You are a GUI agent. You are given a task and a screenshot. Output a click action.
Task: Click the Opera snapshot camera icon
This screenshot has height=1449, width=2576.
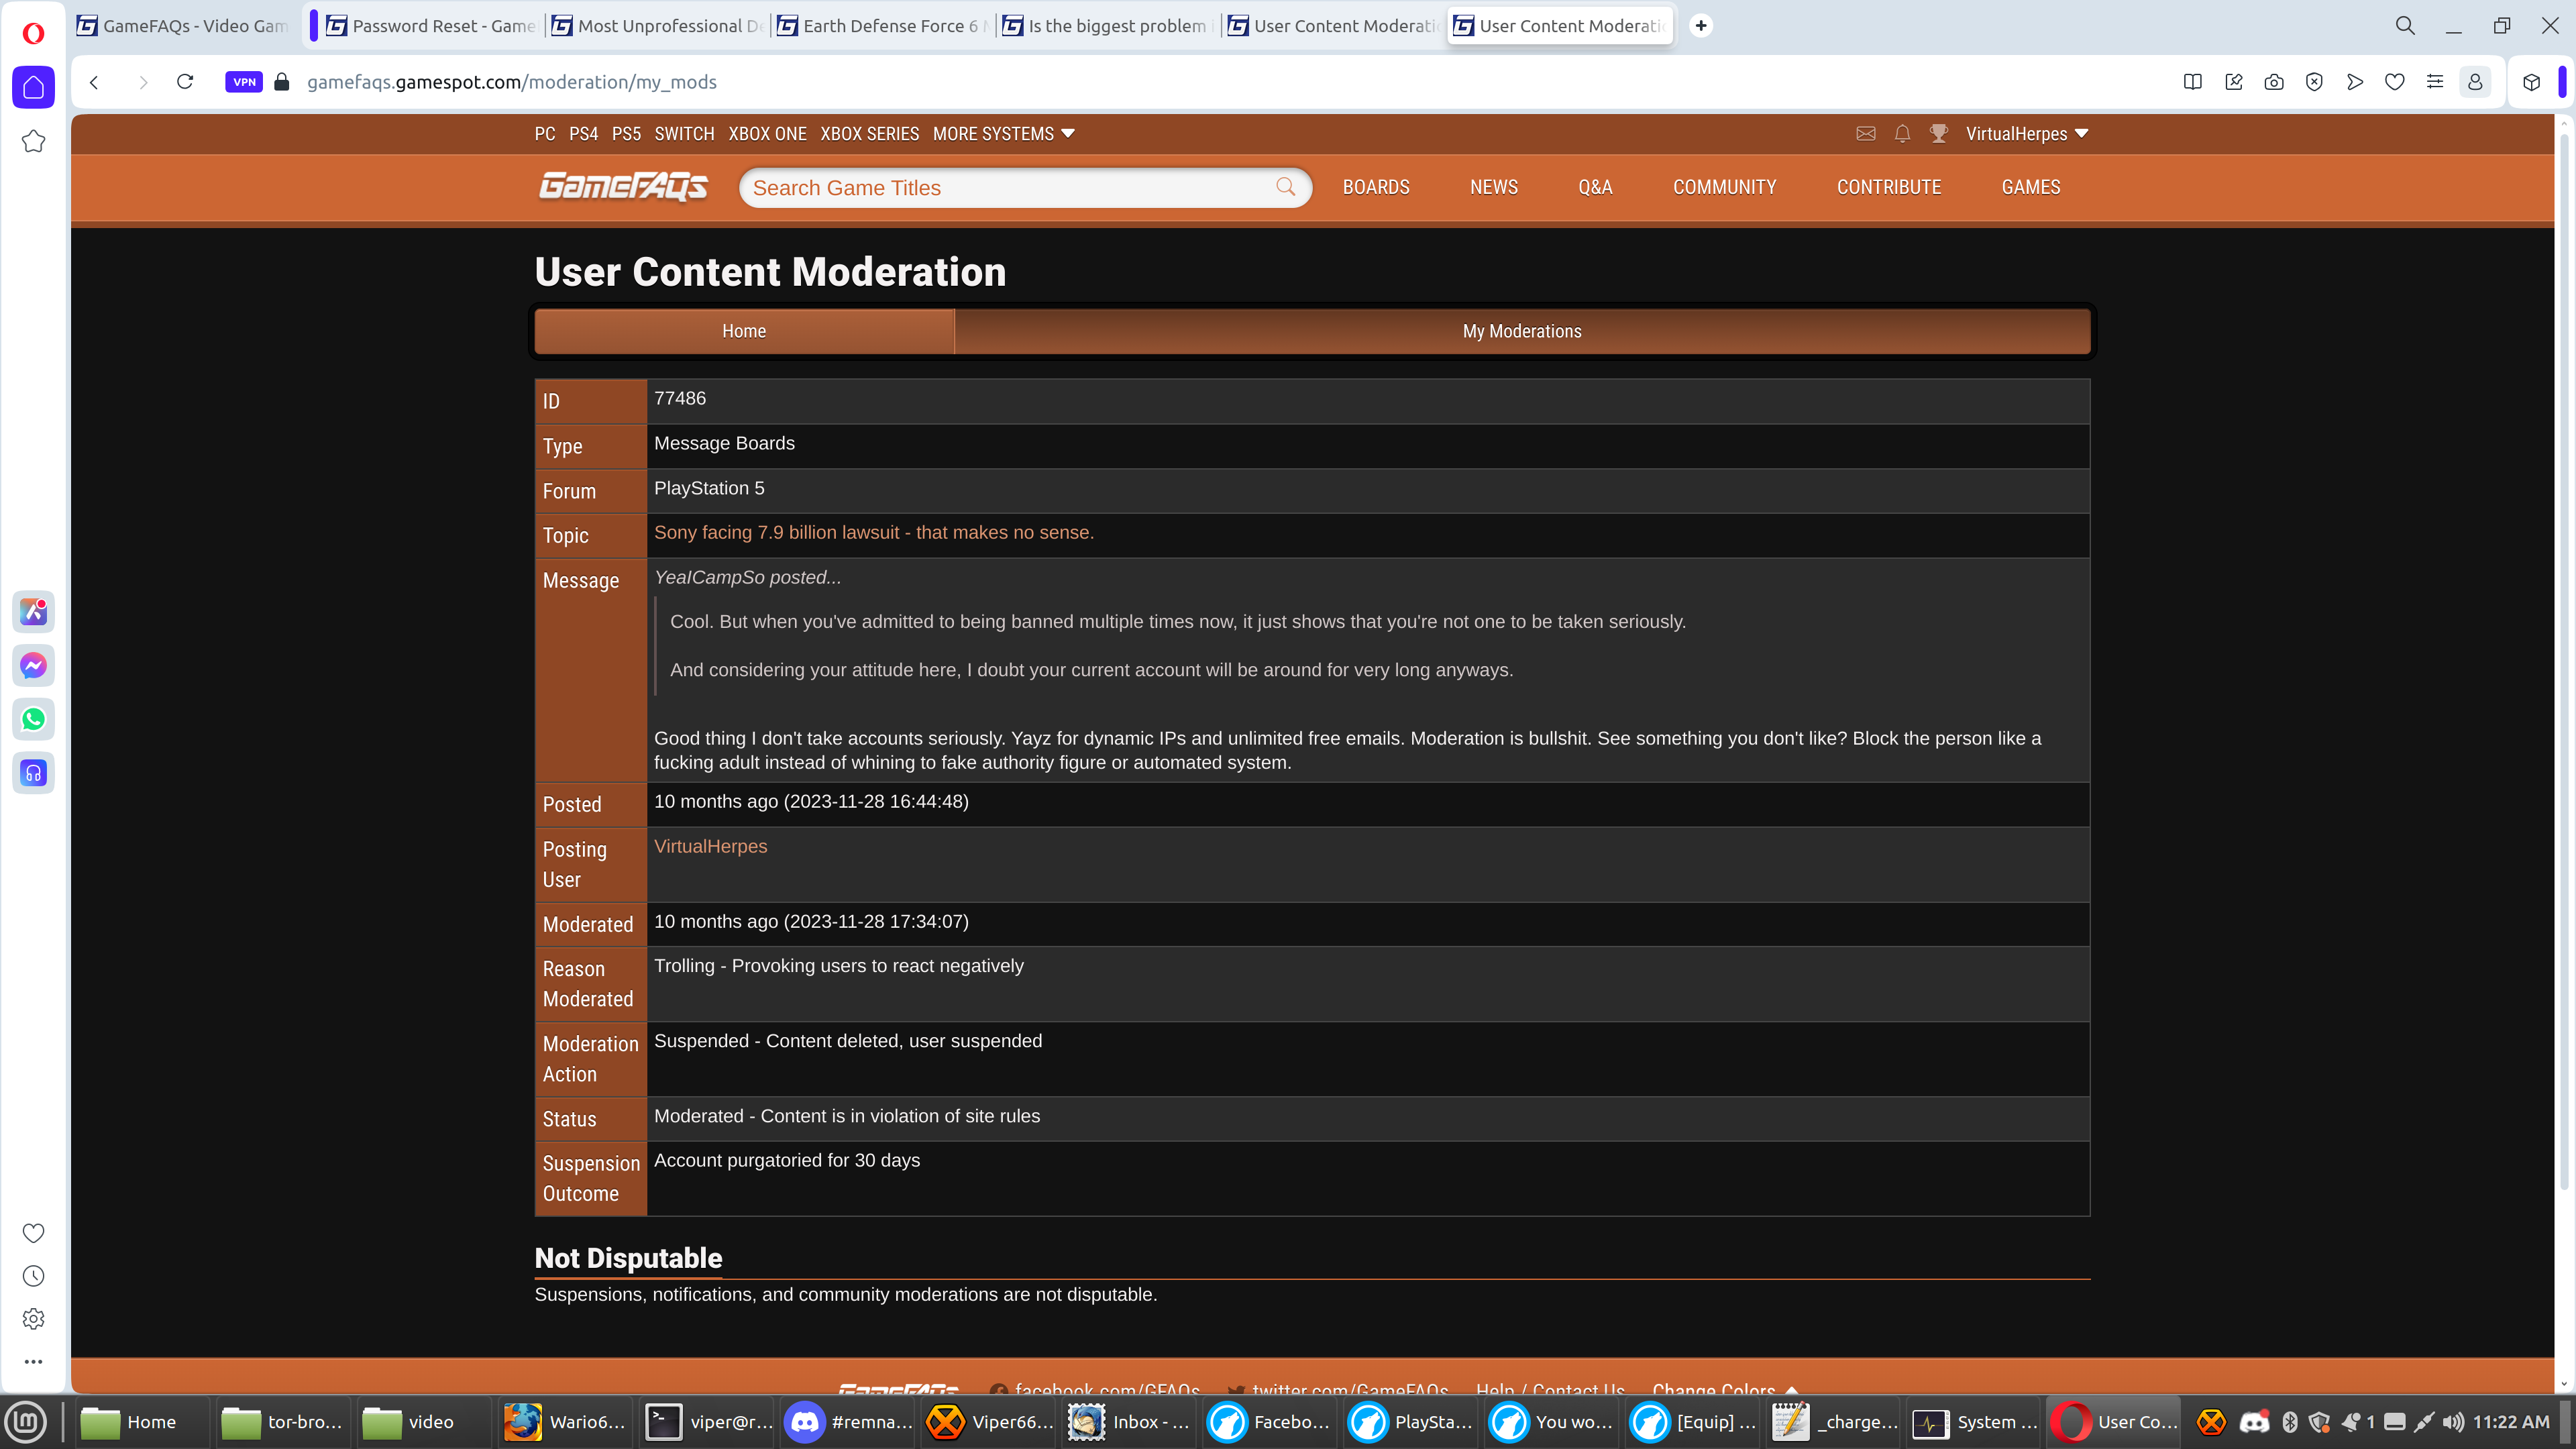2273,82
